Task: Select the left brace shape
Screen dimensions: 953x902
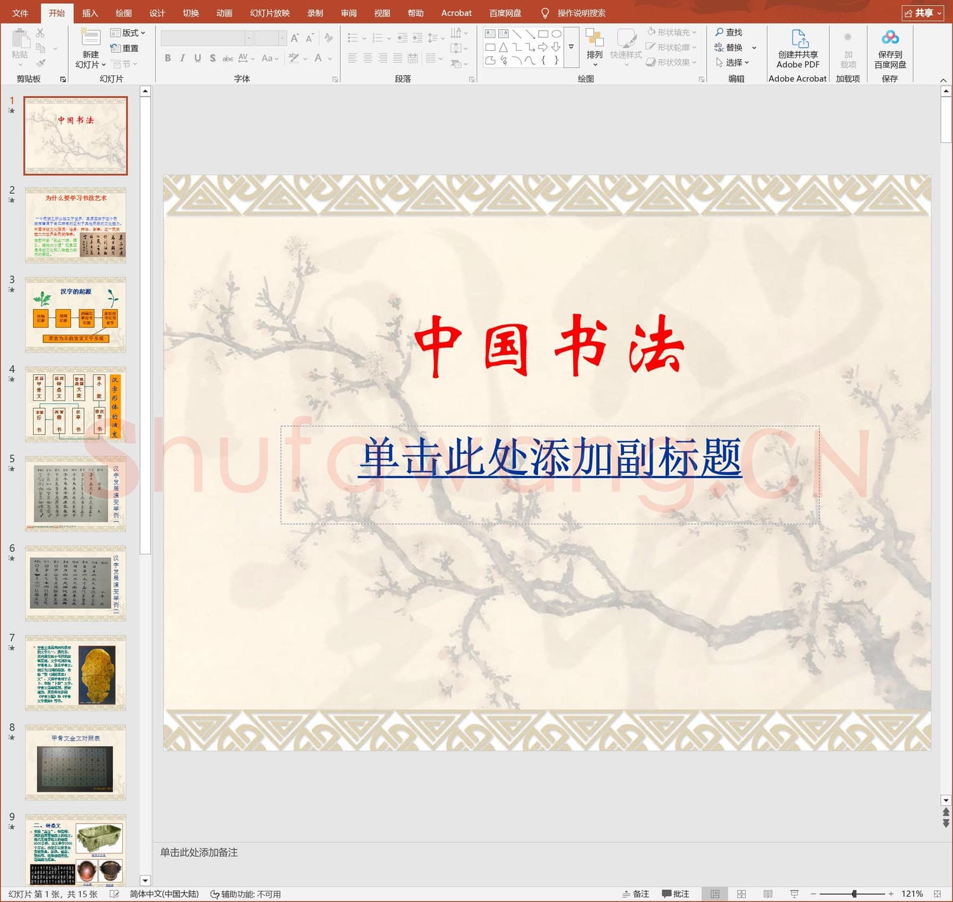Action: tap(543, 60)
